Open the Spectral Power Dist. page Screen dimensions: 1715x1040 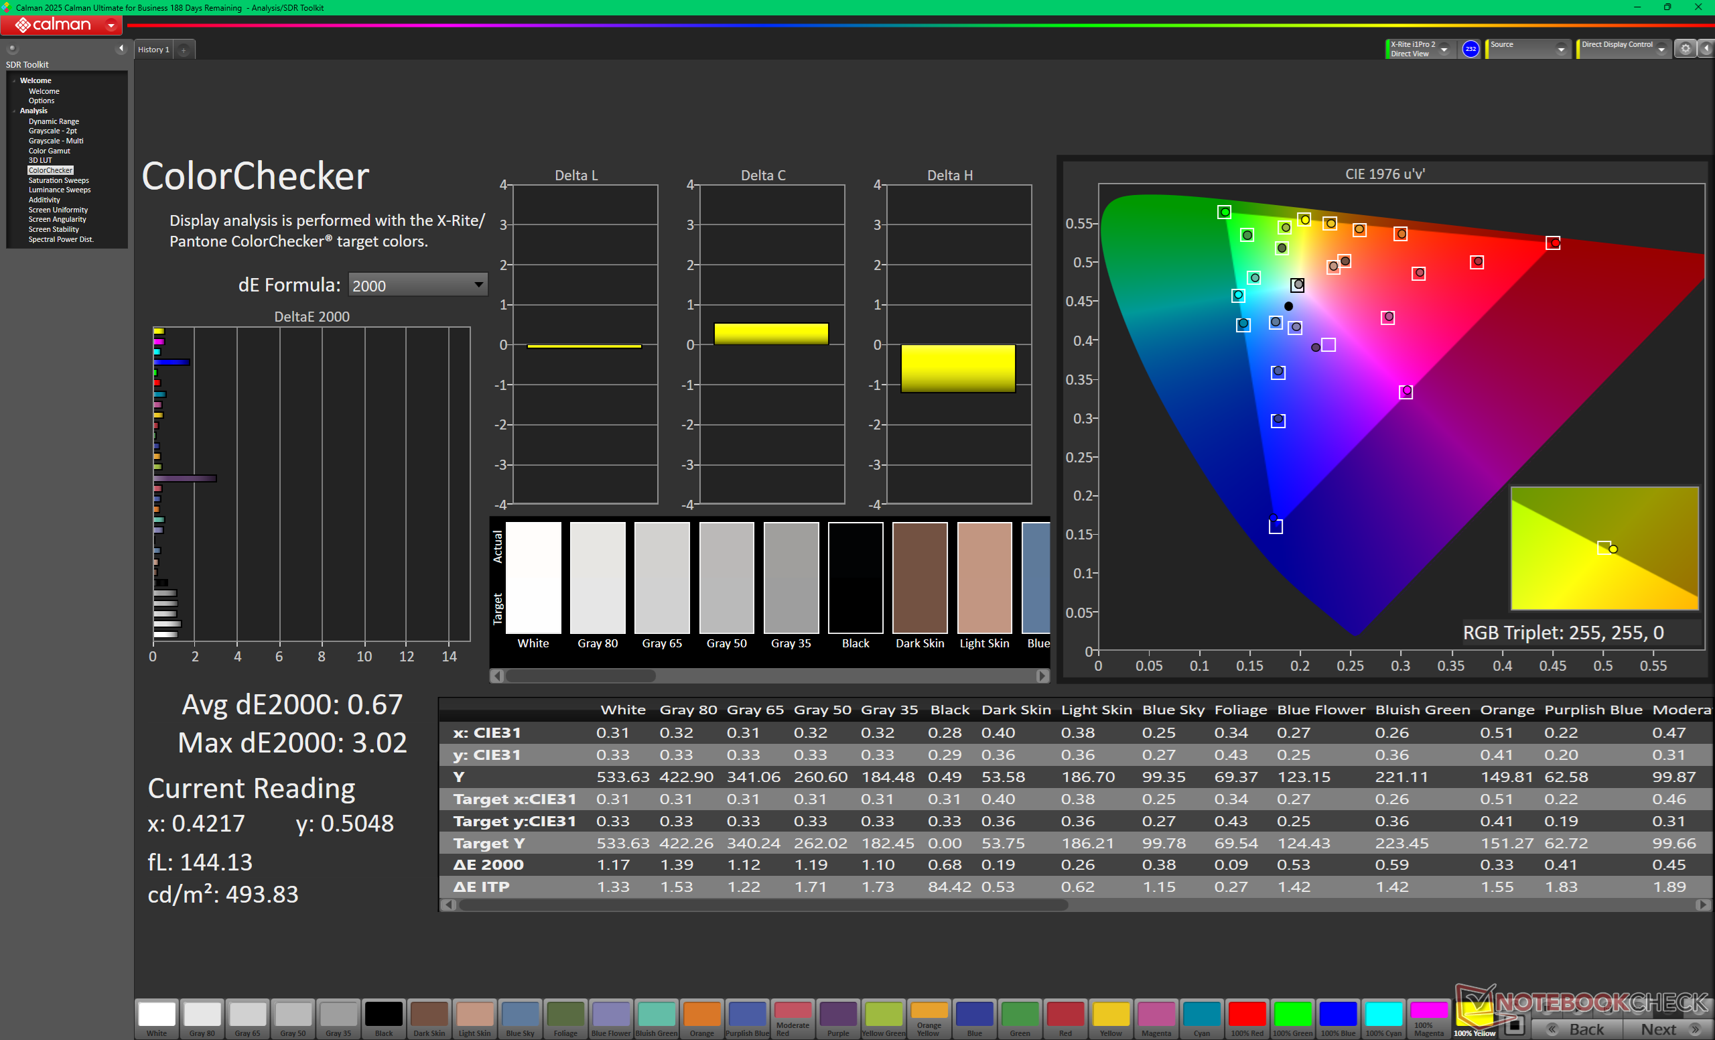click(60, 239)
